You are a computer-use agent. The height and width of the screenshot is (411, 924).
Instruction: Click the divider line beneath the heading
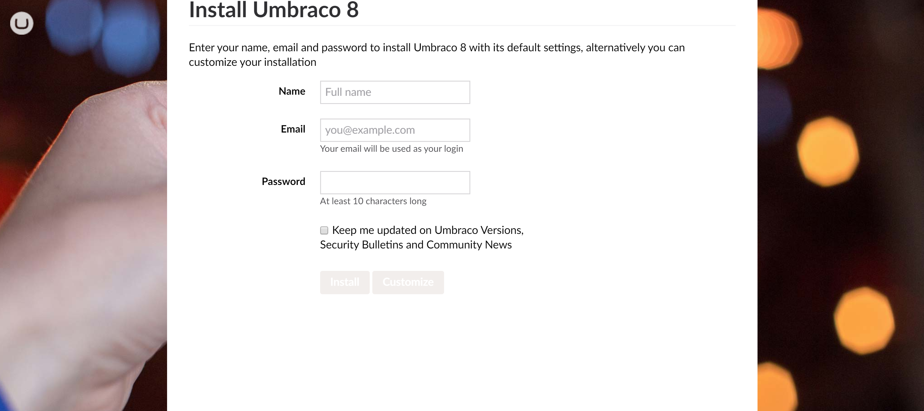click(x=462, y=25)
